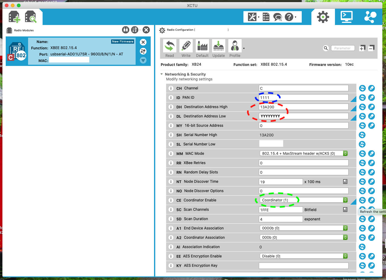The image size is (386, 280).
Task: Edit Destination Address High field
Action: tap(304, 107)
